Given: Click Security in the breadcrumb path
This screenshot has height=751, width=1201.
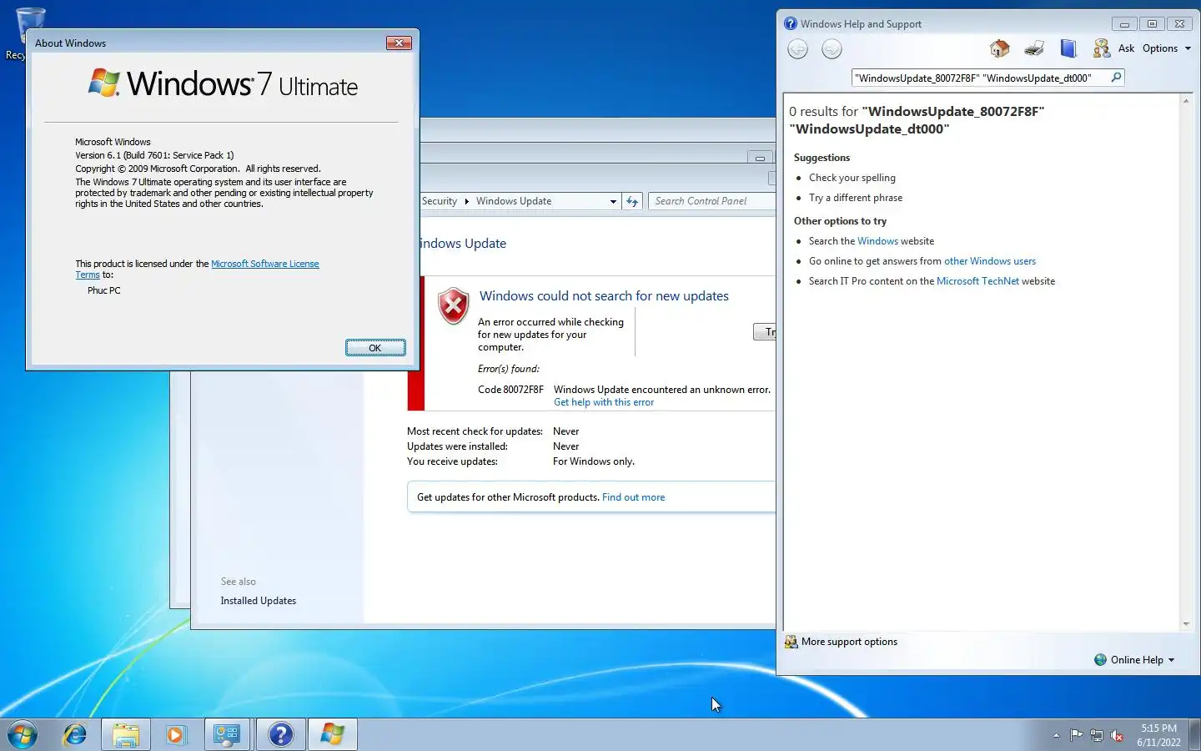Looking at the screenshot, I should (440, 201).
